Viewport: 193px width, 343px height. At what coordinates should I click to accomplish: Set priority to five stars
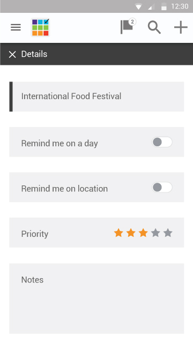click(x=168, y=233)
